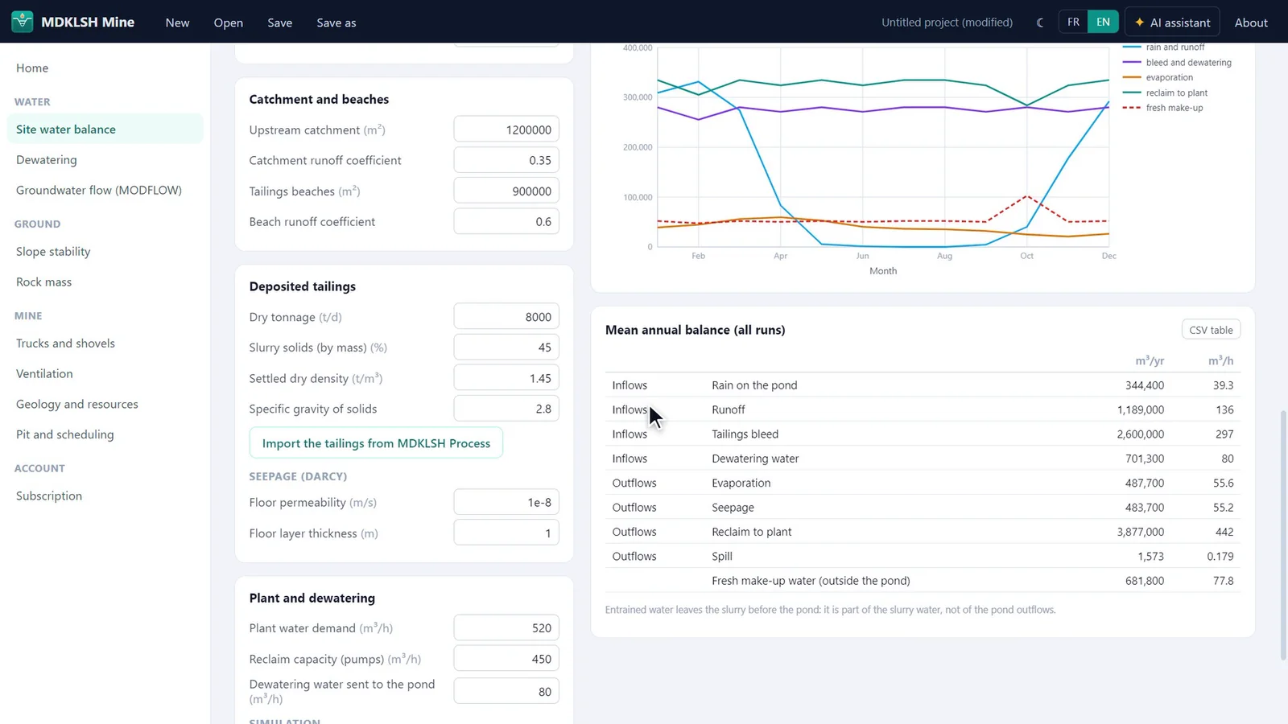
Task: Open Slope stability page
Action: (x=105, y=251)
